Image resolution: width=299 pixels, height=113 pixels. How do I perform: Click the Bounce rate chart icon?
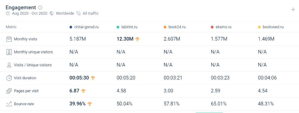pyautogui.click(x=9, y=104)
